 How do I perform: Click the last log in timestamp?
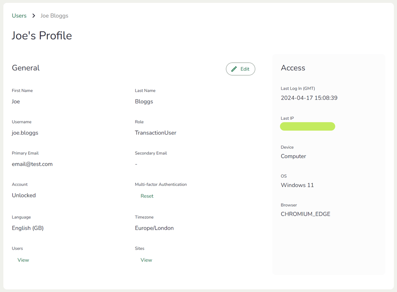pos(309,98)
